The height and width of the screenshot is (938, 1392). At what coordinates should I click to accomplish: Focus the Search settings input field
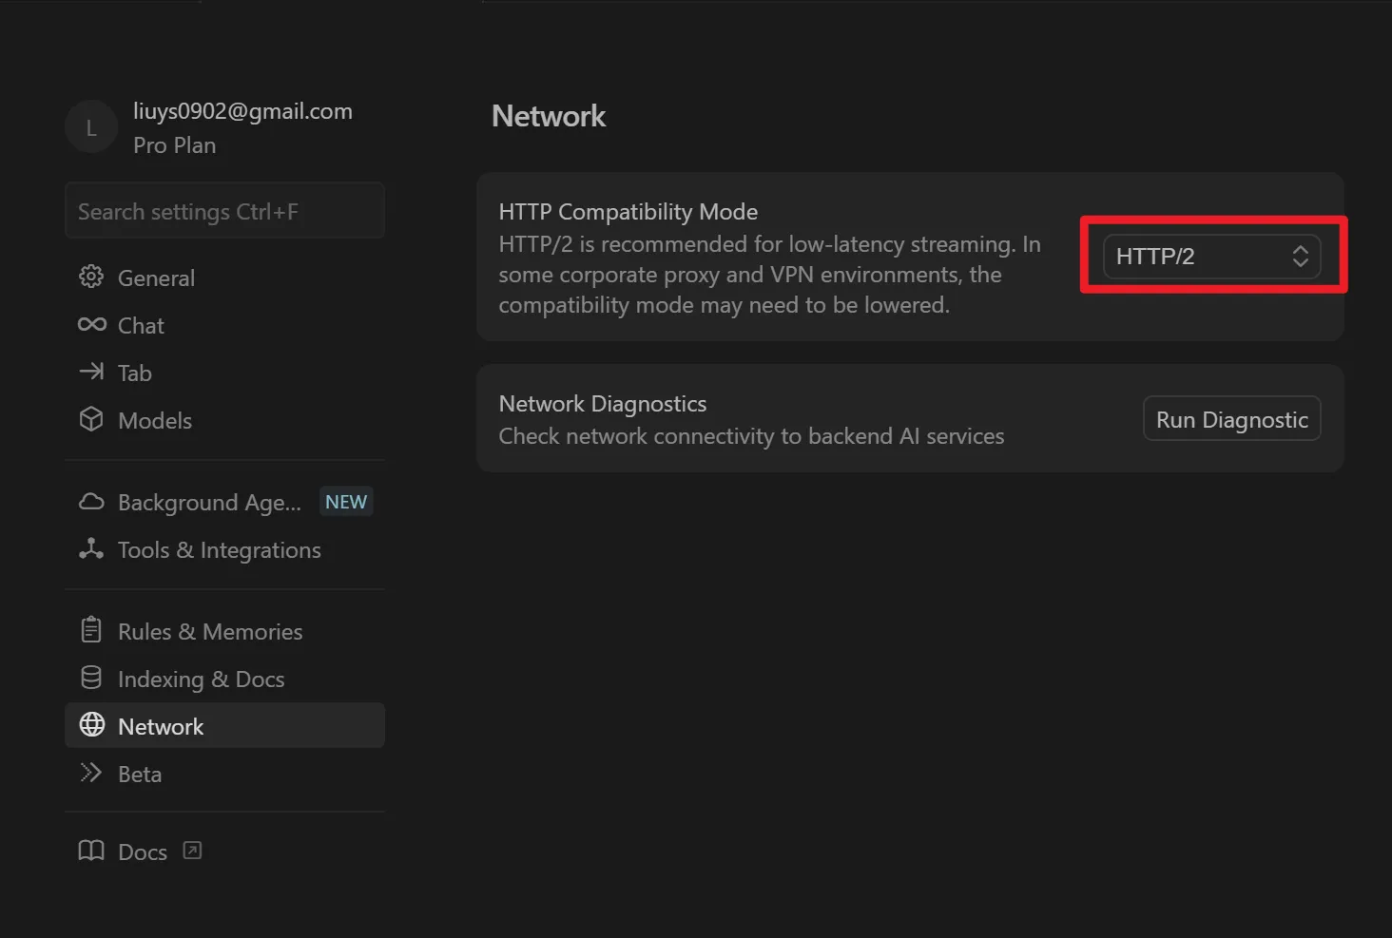point(224,211)
